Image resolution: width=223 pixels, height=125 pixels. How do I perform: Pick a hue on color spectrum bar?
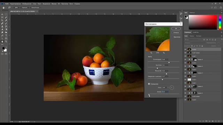(x=220, y=22)
